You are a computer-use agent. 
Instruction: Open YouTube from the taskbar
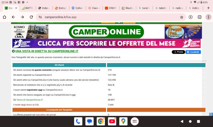click(112, 121)
